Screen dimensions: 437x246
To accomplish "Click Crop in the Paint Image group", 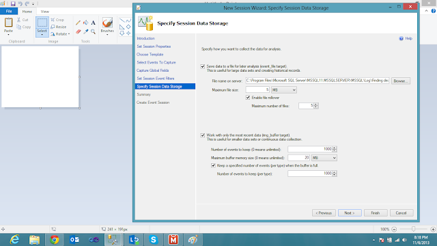I will point(57,20).
